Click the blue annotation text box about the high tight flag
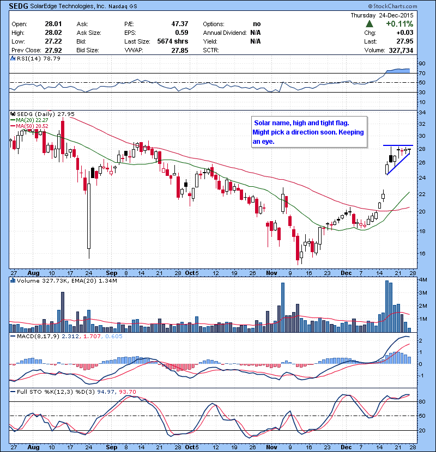436x452 pixels. [x=310, y=132]
